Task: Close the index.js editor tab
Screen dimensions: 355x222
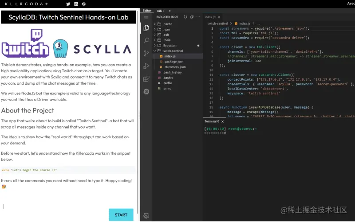Action: (x=219, y=17)
